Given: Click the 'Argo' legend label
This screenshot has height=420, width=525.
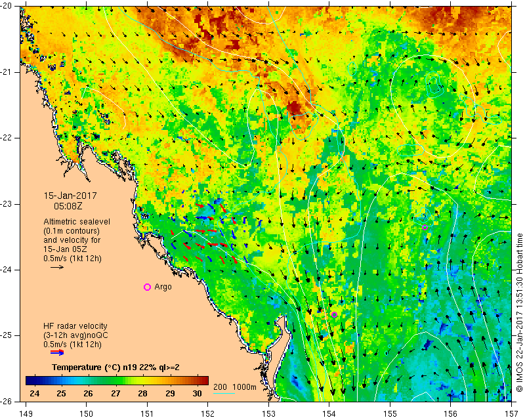Looking at the screenshot, I should 163,287.
